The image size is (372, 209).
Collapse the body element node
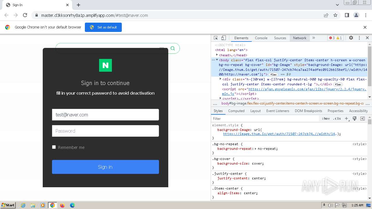click(217, 60)
